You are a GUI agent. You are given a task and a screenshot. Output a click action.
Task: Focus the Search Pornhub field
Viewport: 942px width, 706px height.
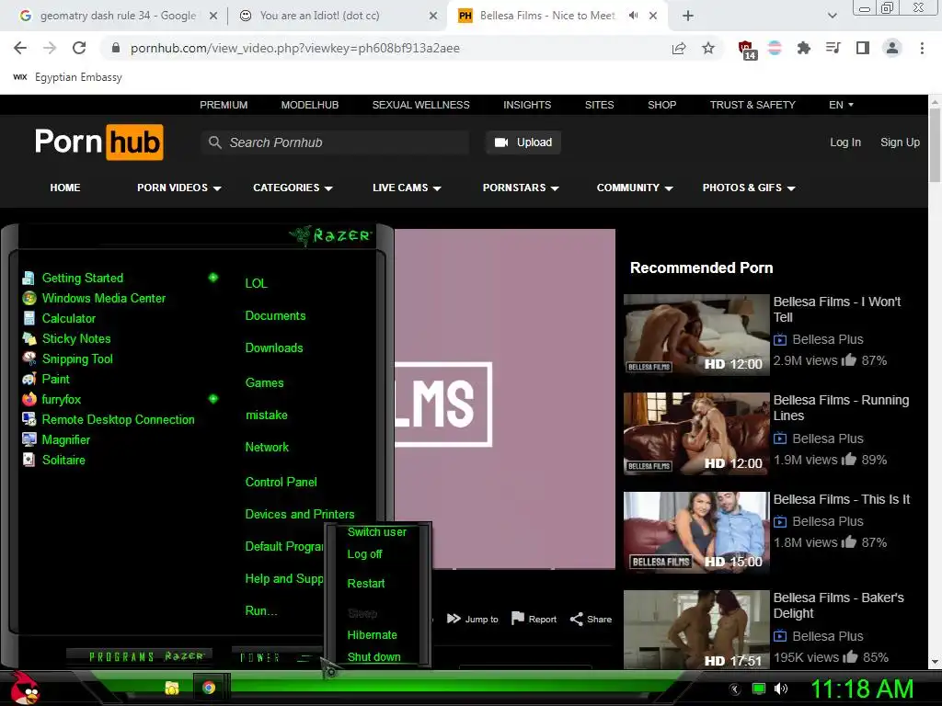tap(335, 142)
